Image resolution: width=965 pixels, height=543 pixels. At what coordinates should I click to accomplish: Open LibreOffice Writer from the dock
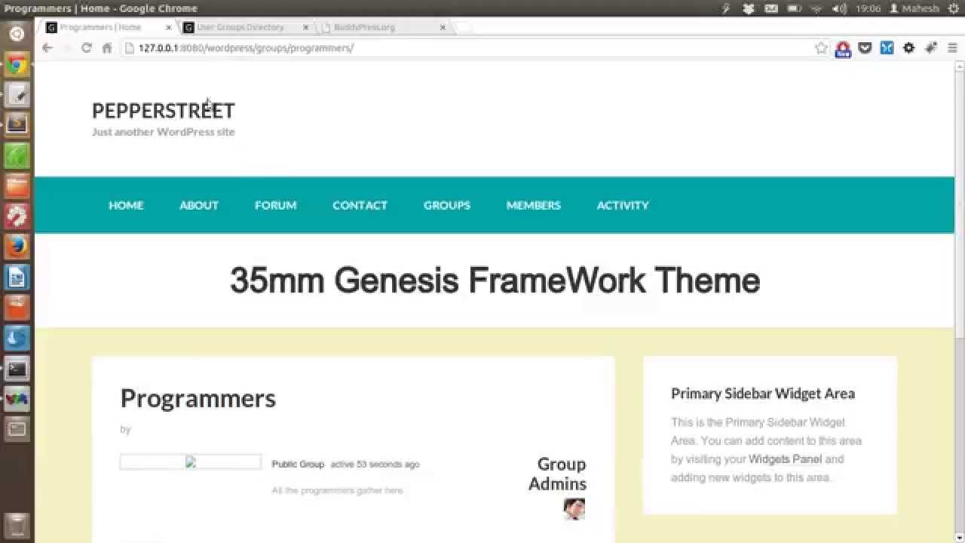point(17,277)
